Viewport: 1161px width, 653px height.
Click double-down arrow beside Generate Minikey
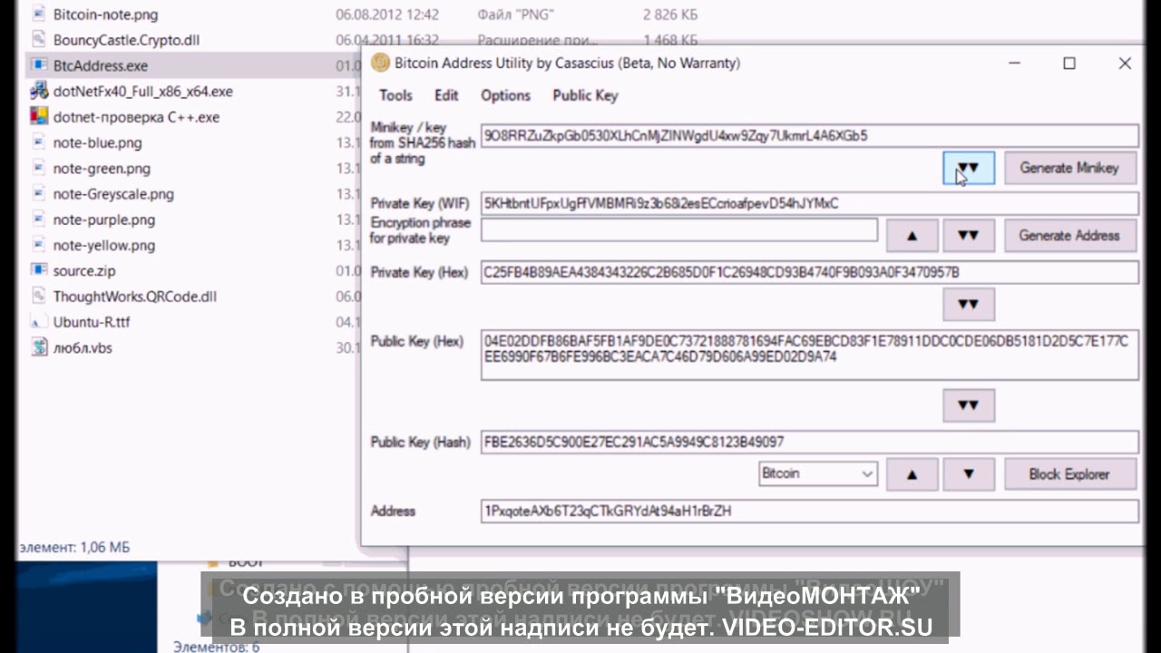pyautogui.click(x=969, y=168)
